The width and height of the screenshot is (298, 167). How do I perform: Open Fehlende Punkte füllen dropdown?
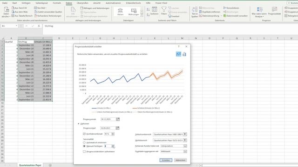pos(185,146)
